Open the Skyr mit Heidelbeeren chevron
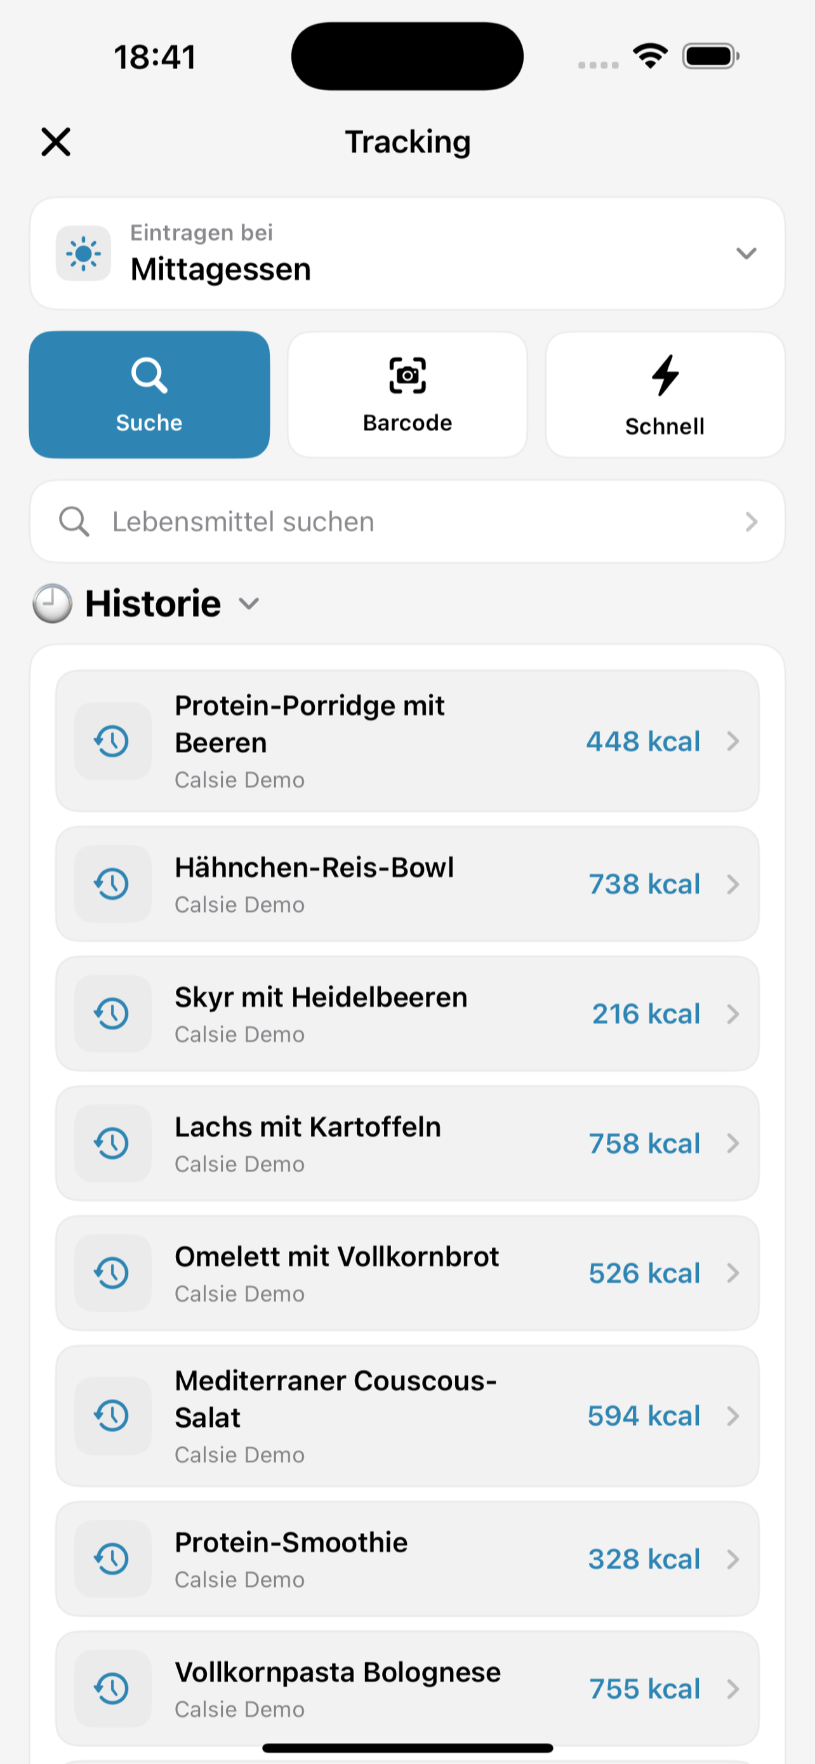This screenshot has width=815, height=1764. click(733, 1013)
